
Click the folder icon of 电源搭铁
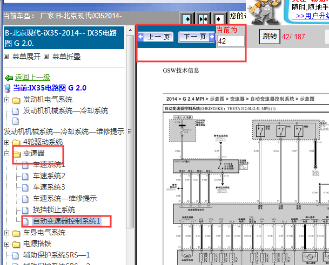click(x=16, y=245)
